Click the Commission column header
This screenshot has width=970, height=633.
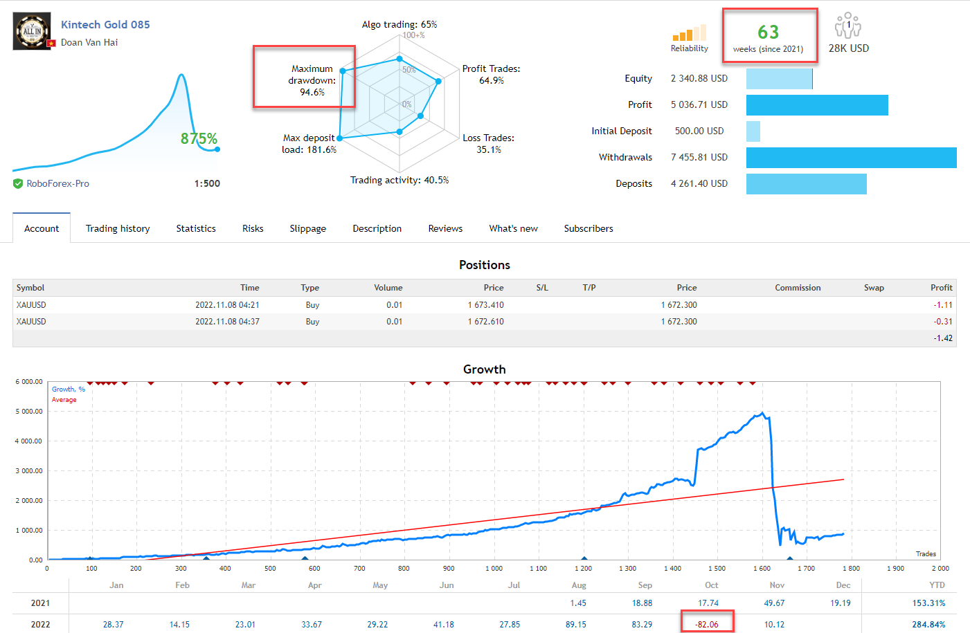pyautogui.click(x=798, y=288)
